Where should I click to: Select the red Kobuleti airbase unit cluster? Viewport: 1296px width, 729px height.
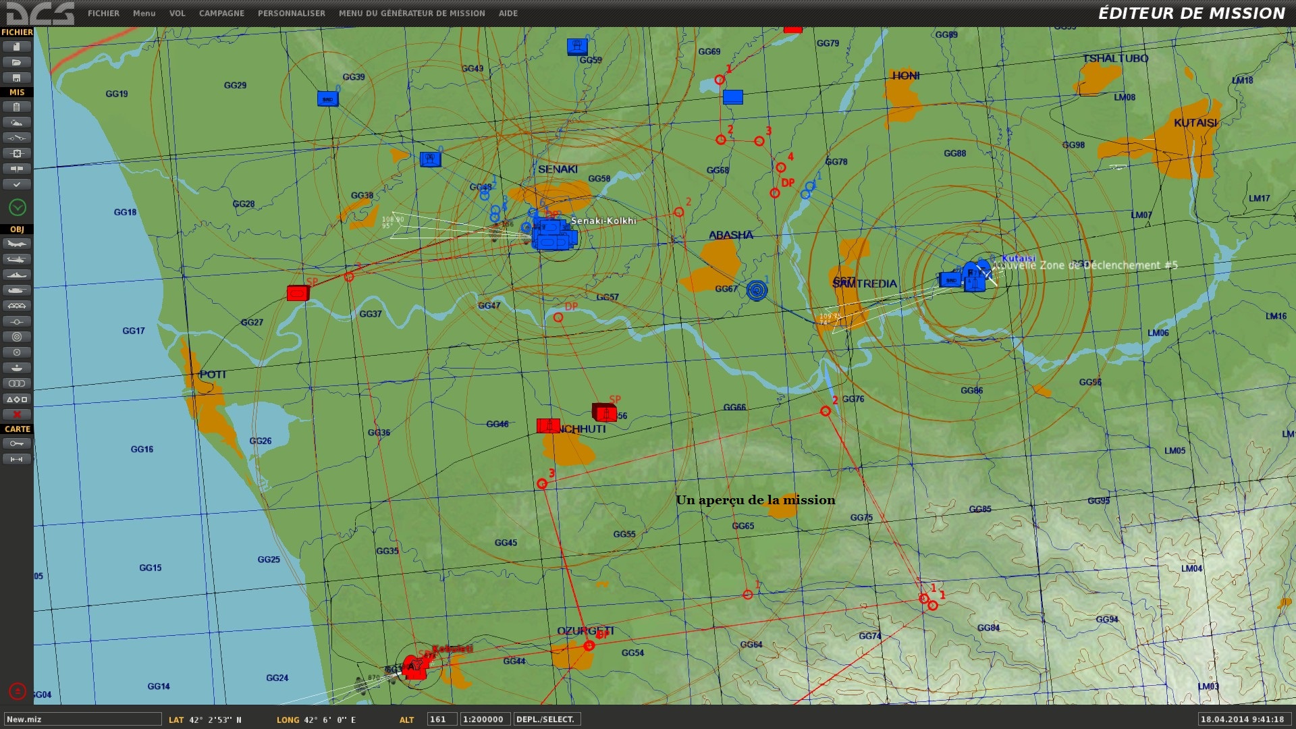pyautogui.click(x=414, y=666)
